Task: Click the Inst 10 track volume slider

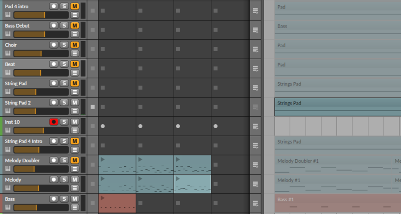Action: [41, 130]
